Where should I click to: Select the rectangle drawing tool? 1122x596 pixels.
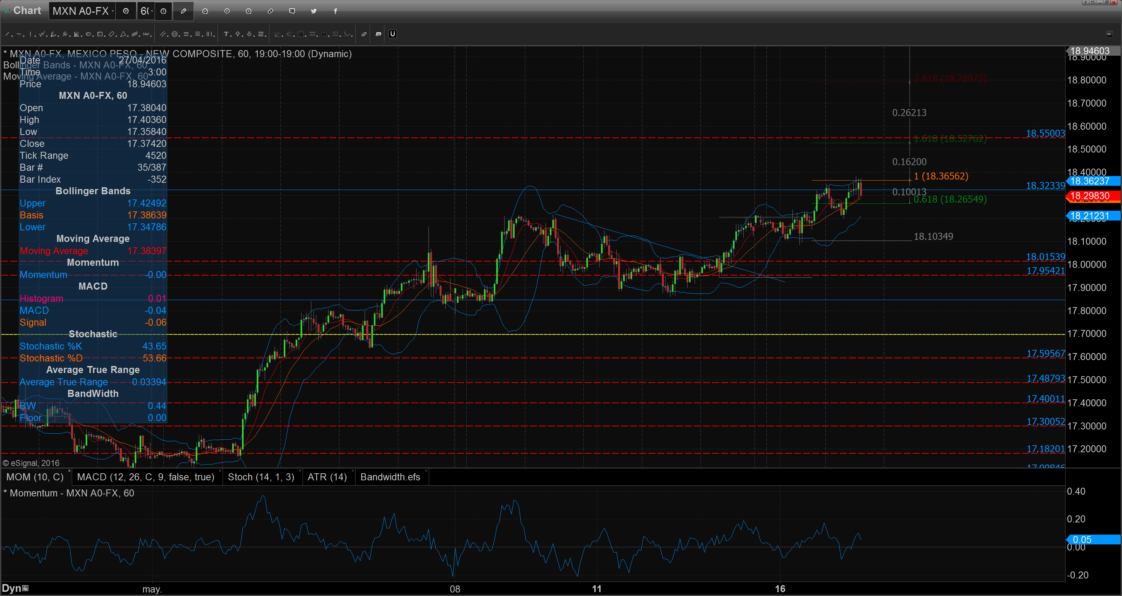coord(100,34)
